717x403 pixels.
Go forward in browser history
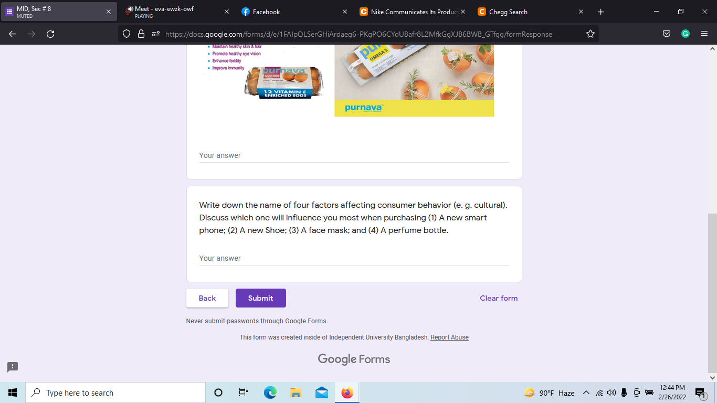(31, 34)
